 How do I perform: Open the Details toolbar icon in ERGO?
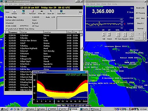pos(14,12)
